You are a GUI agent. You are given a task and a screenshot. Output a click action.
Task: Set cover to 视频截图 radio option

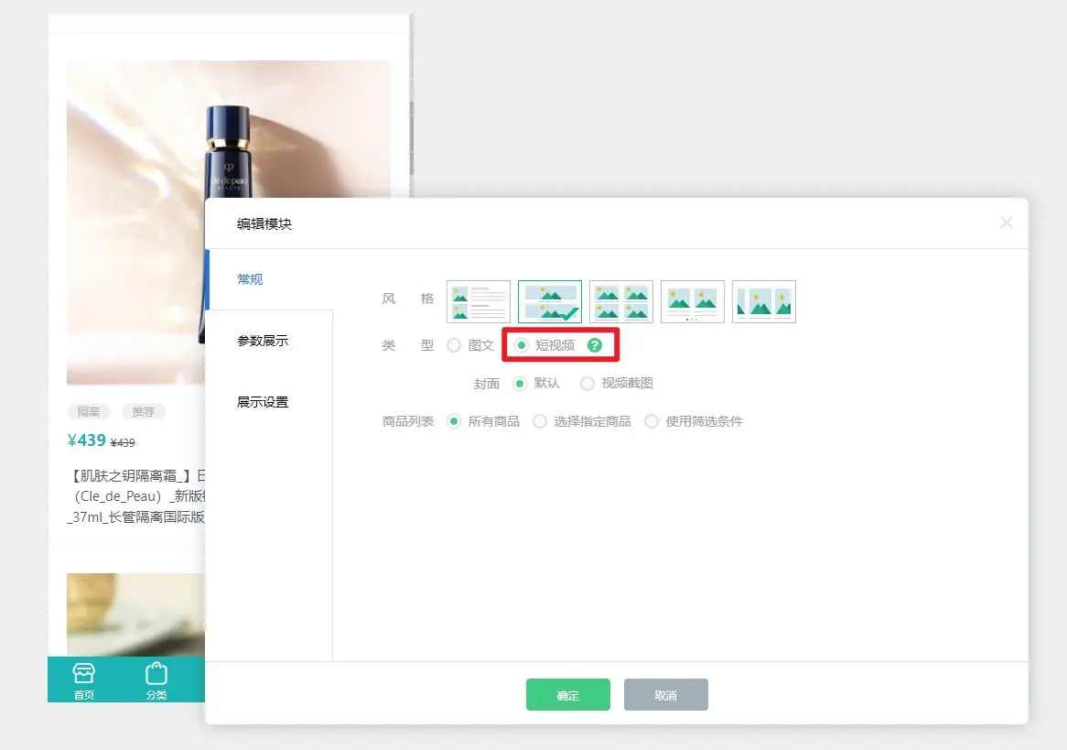pos(587,384)
